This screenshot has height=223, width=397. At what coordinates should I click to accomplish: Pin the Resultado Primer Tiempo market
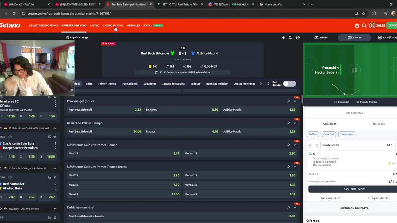(288, 123)
